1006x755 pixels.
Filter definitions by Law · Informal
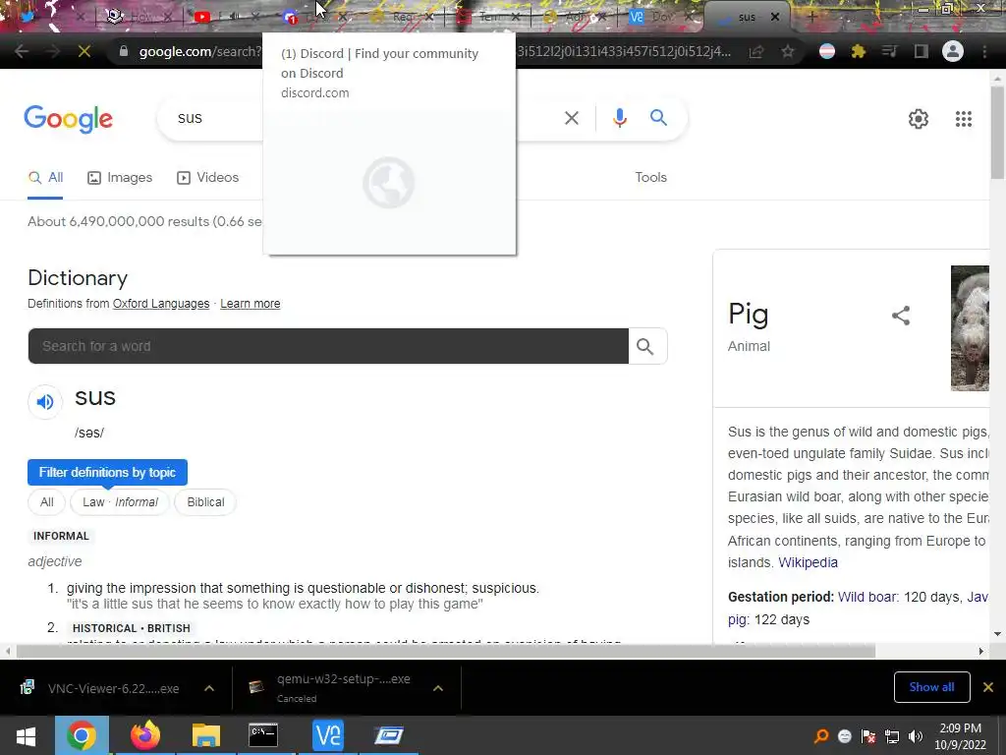(x=120, y=502)
